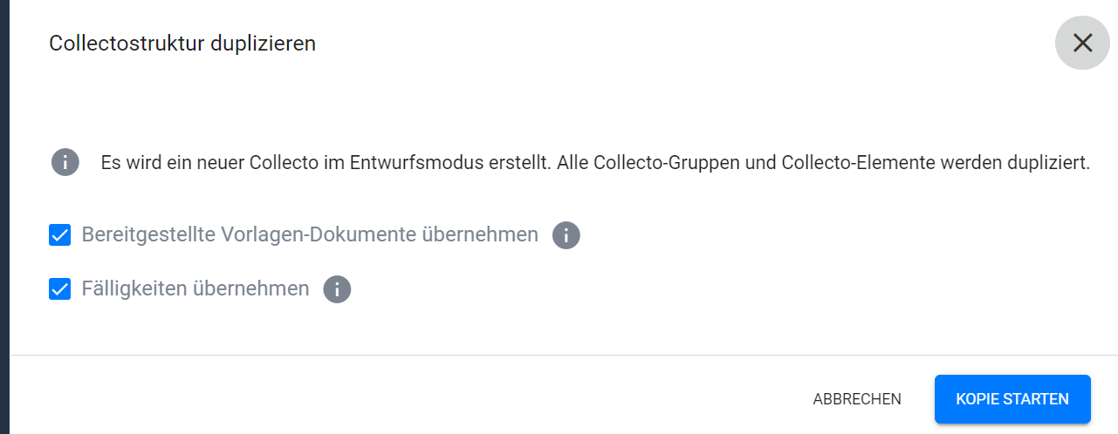Close the Collectostruktur duplizieren dialog with X
Screen dimensions: 1118x434
[1082, 43]
